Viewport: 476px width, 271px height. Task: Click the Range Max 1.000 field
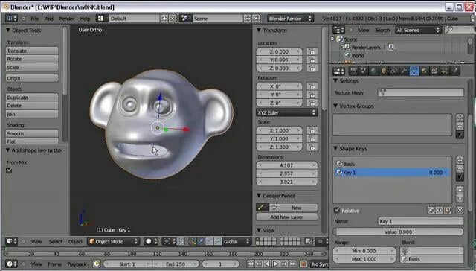click(x=364, y=259)
